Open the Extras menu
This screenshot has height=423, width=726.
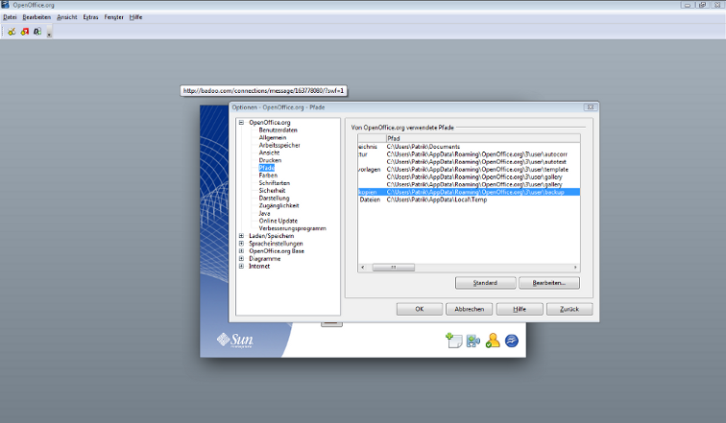pos(90,17)
